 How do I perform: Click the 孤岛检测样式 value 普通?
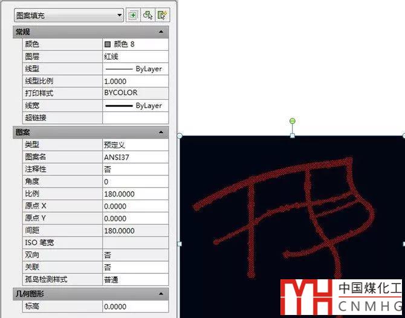(x=135, y=279)
